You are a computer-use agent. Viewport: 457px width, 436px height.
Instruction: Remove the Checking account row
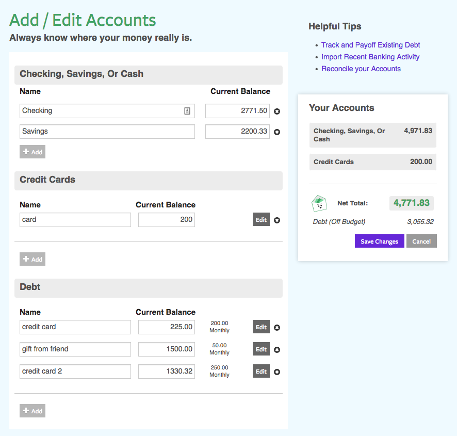[x=277, y=111]
